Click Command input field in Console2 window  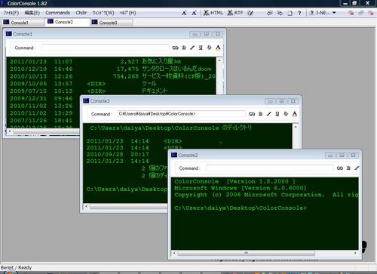(269, 168)
